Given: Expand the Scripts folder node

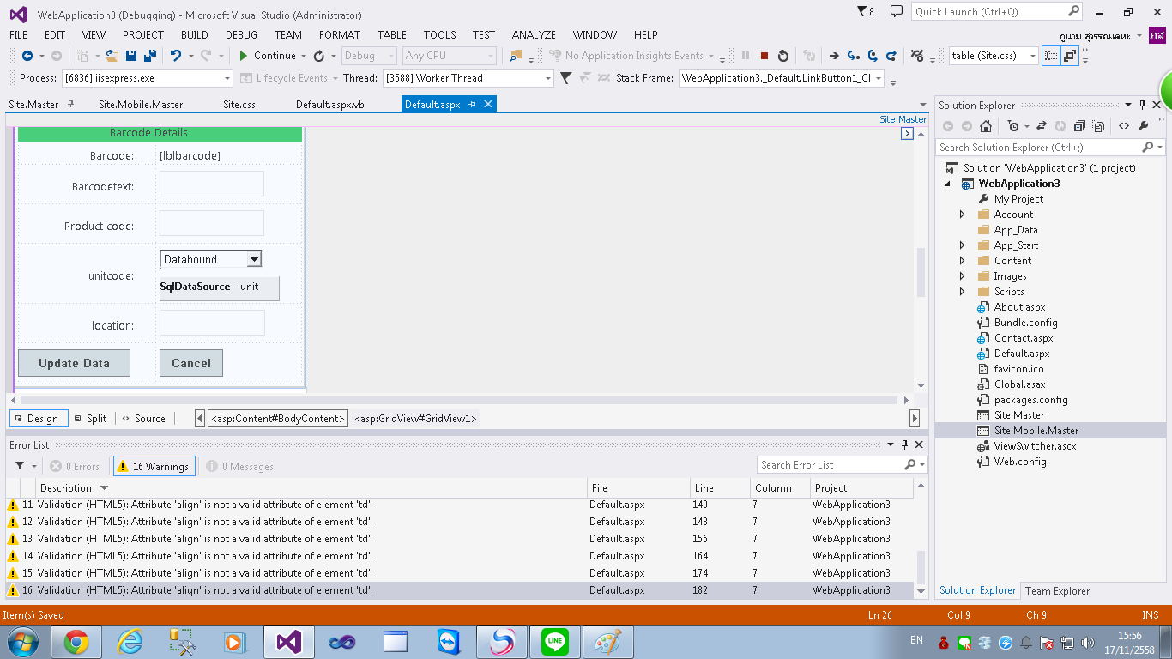Looking at the screenshot, I should tap(962, 292).
